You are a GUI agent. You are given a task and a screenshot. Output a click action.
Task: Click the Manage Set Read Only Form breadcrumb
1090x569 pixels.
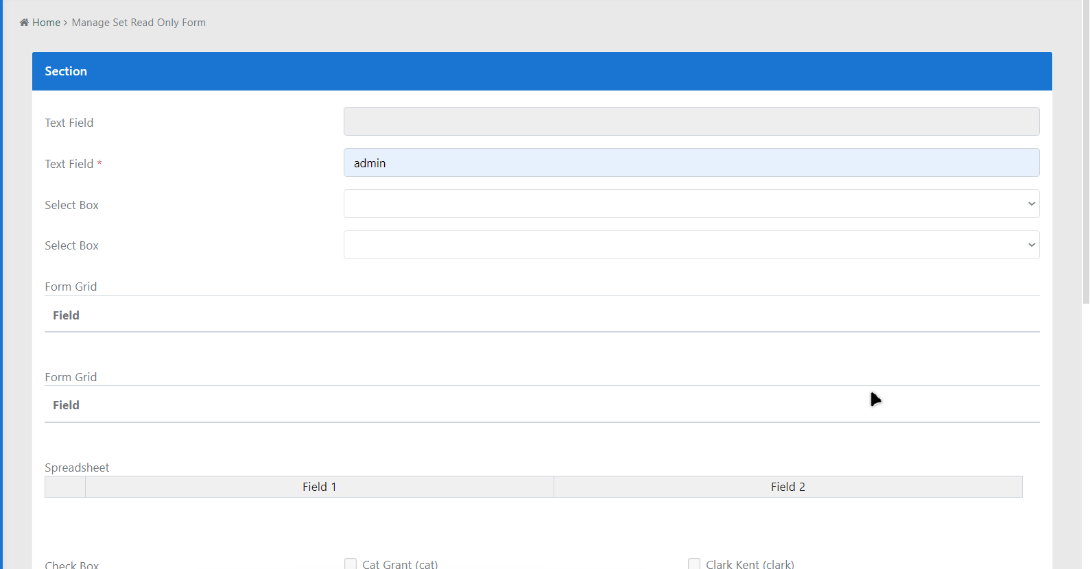click(x=139, y=23)
